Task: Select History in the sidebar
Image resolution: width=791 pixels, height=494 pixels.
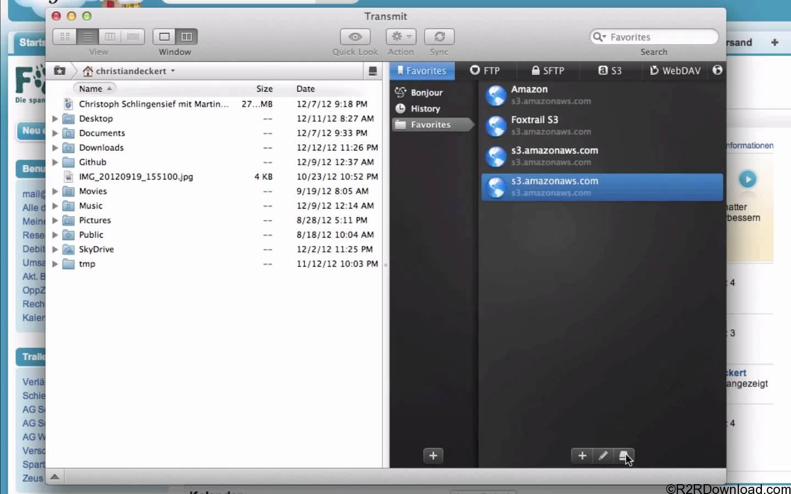Action: (x=426, y=109)
